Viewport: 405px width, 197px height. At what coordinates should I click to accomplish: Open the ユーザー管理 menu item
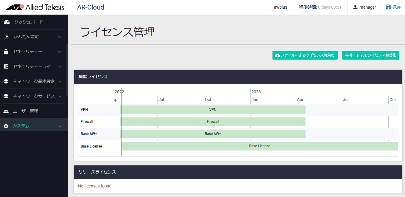[26, 111]
